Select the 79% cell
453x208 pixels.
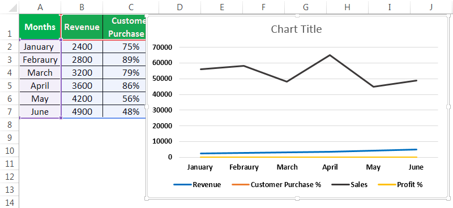coord(124,72)
